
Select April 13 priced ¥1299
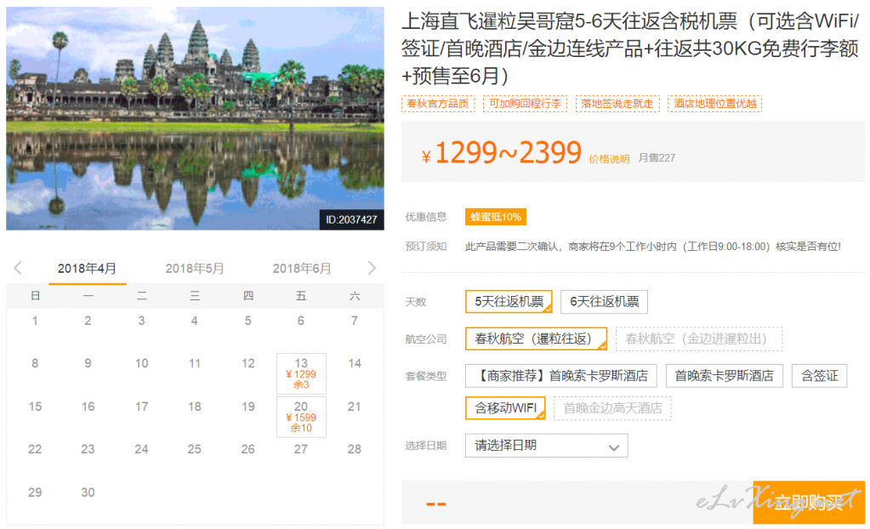tap(301, 373)
